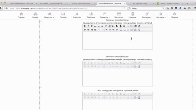Expand the Клиенты menu
Screen dimensions: 196x110
(77, 15)
